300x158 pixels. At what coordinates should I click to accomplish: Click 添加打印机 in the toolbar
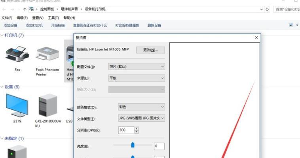(34, 25)
